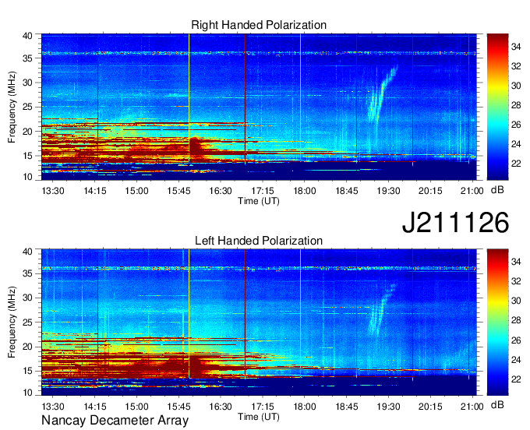
Task: Click the 28 dB label on Left Handed color bar
Action: tap(516, 320)
